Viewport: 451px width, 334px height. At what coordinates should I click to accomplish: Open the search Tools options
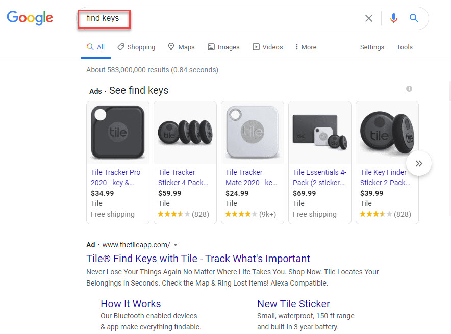405,47
